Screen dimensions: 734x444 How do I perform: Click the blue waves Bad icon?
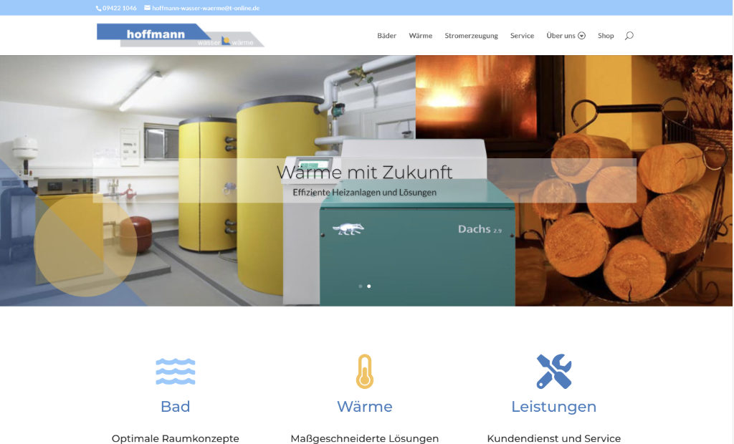coord(176,372)
